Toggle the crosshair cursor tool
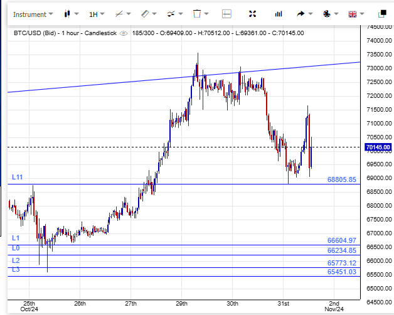Image resolution: width=394 pixels, height=315 pixels. pos(226,14)
